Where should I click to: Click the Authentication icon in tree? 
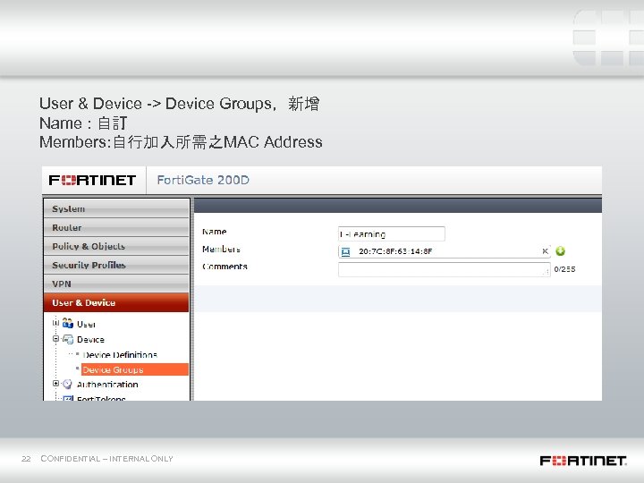point(67,384)
